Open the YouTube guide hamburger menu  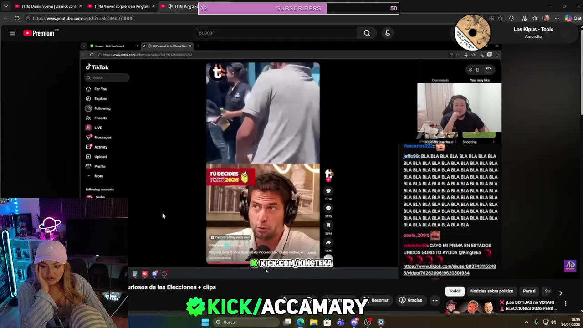tap(12, 33)
